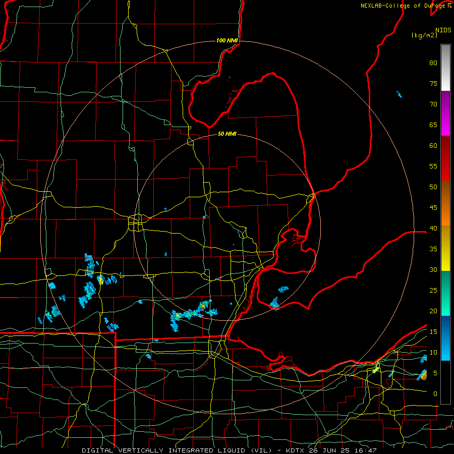Select the 45 value on the scale
Screen dimensions: 454x454
pyautogui.click(x=433, y=208)
